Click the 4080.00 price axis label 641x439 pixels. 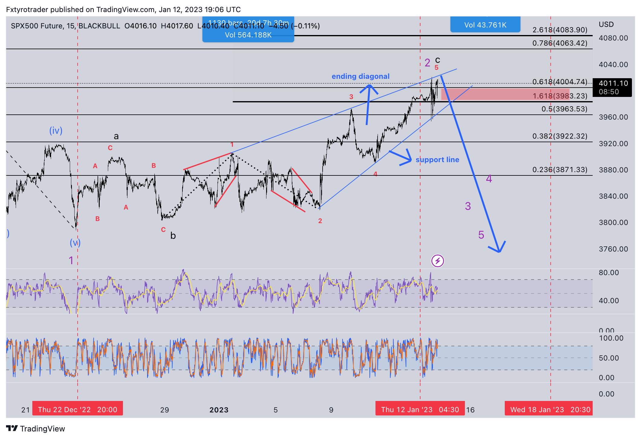click(x=614, y=38)
